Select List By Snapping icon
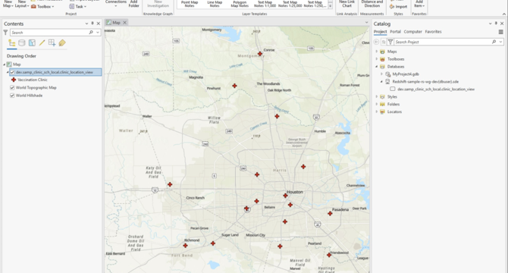Screen dimensions: 508x273 pyautogui.click(x=52, y=43)
